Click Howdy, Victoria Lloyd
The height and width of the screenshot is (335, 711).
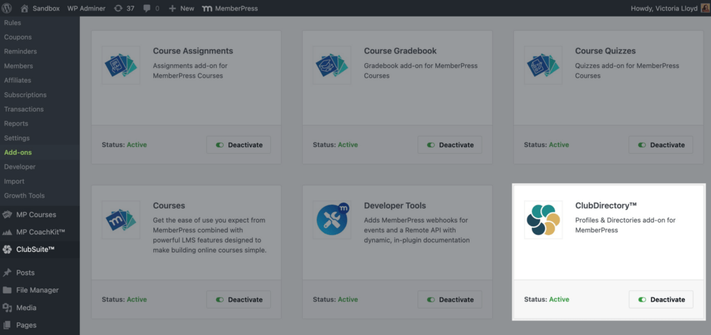tap(664, 8)
